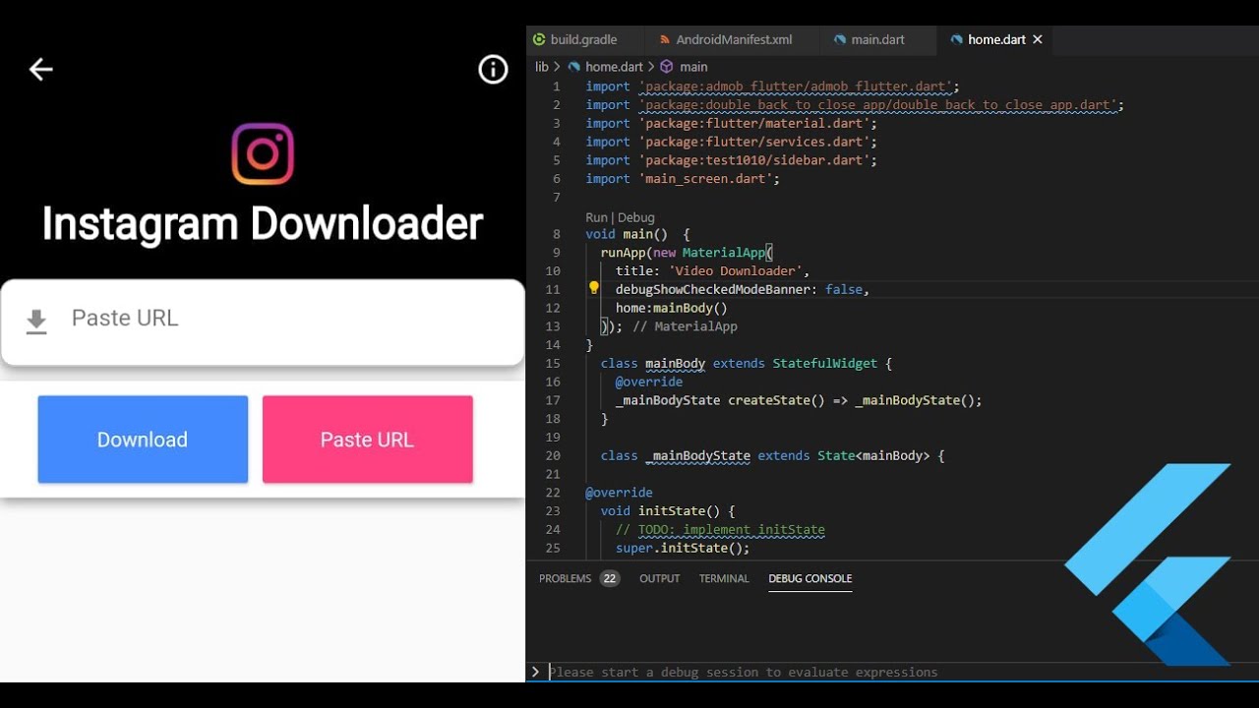Click 'home:mainBody()' on line 12
This screenshot has height=708, width=1259.
672,308
